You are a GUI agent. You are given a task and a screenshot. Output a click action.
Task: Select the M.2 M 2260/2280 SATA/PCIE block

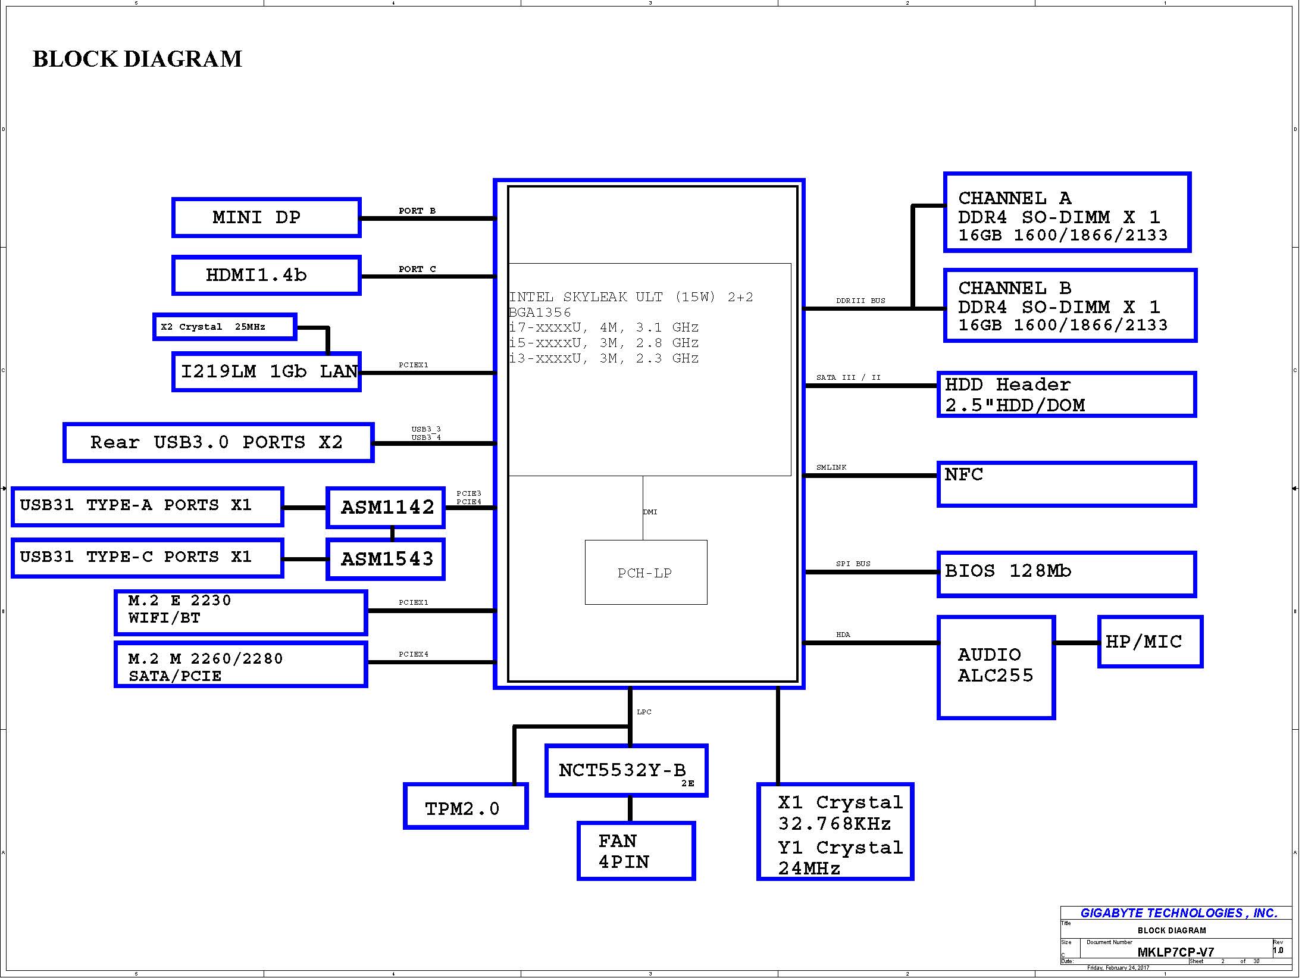pyautogui.click(x=240, y=664)
